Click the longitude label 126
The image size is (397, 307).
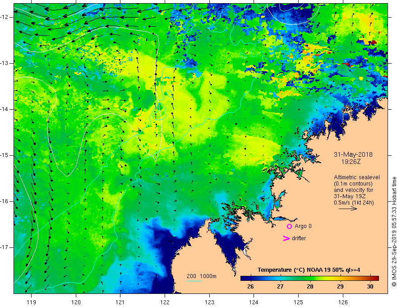click(343, 302)
